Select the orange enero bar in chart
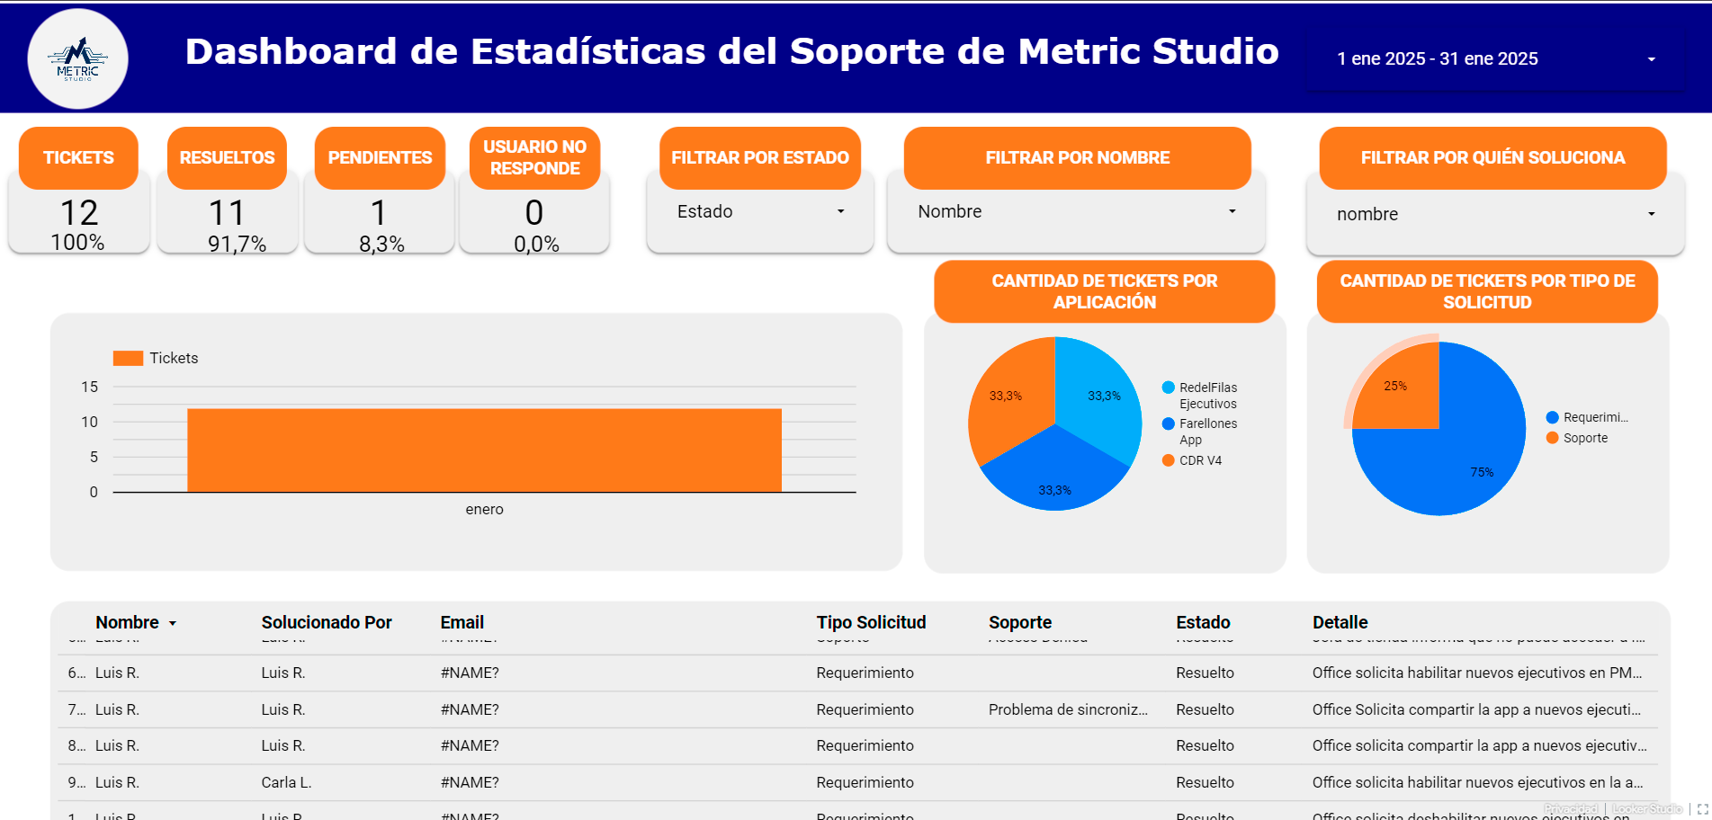The width and height of the screenshot is (1712, 820). pyautogui.click(x=484, y=450)
